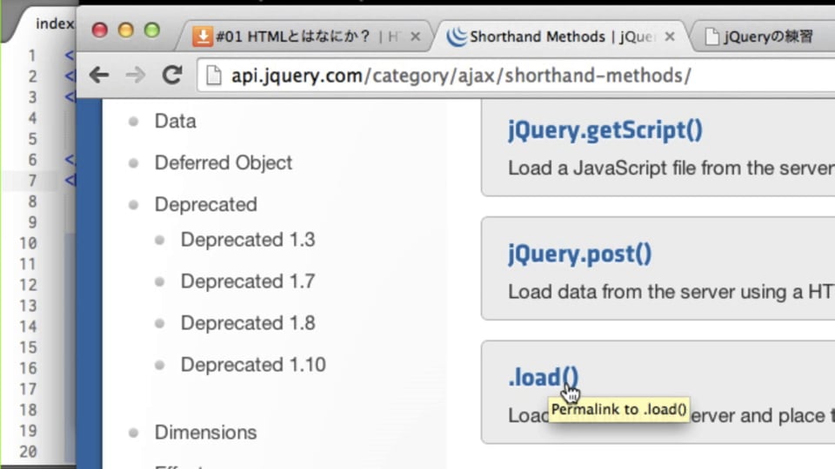Select Deprecated 1.10 subcategory
The height and width of the screenshot is (469, 835).
coord(253,365)
